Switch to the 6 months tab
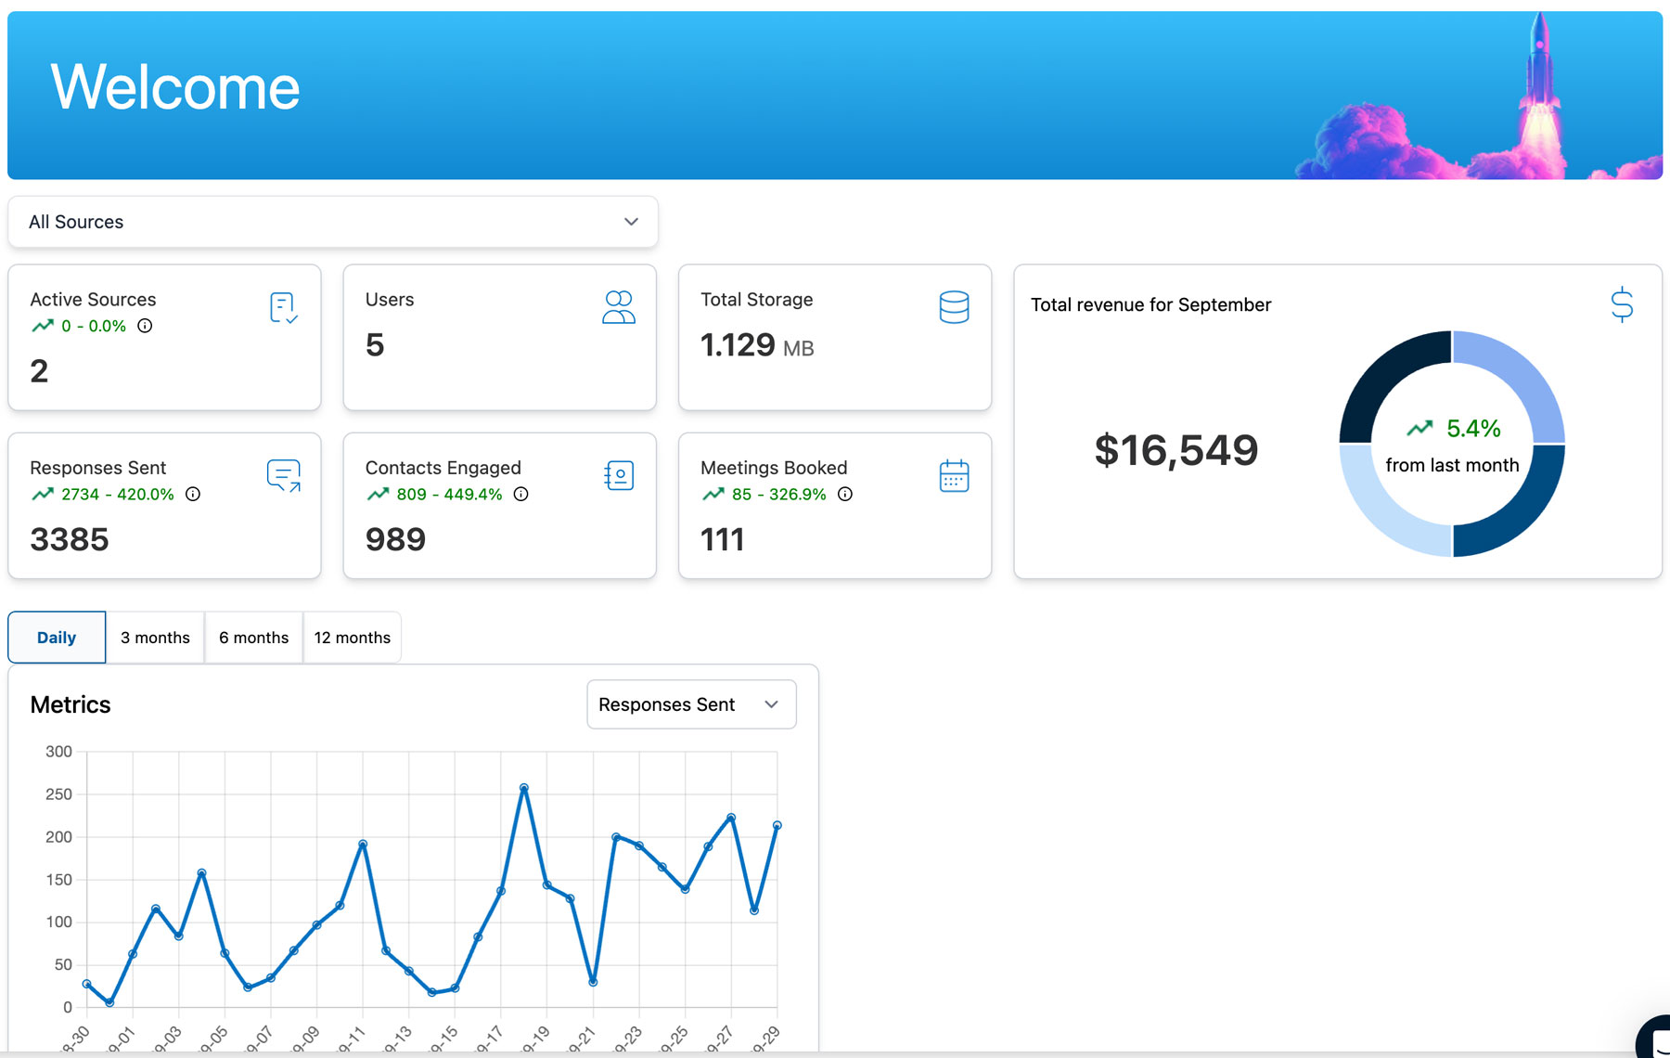The image size is (1670, 1058). [x=253, y=638]
